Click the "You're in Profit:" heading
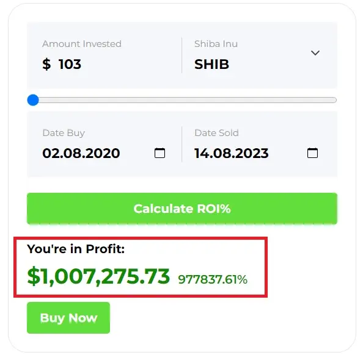This screenshot has width=363, height=355. (76, 249)
